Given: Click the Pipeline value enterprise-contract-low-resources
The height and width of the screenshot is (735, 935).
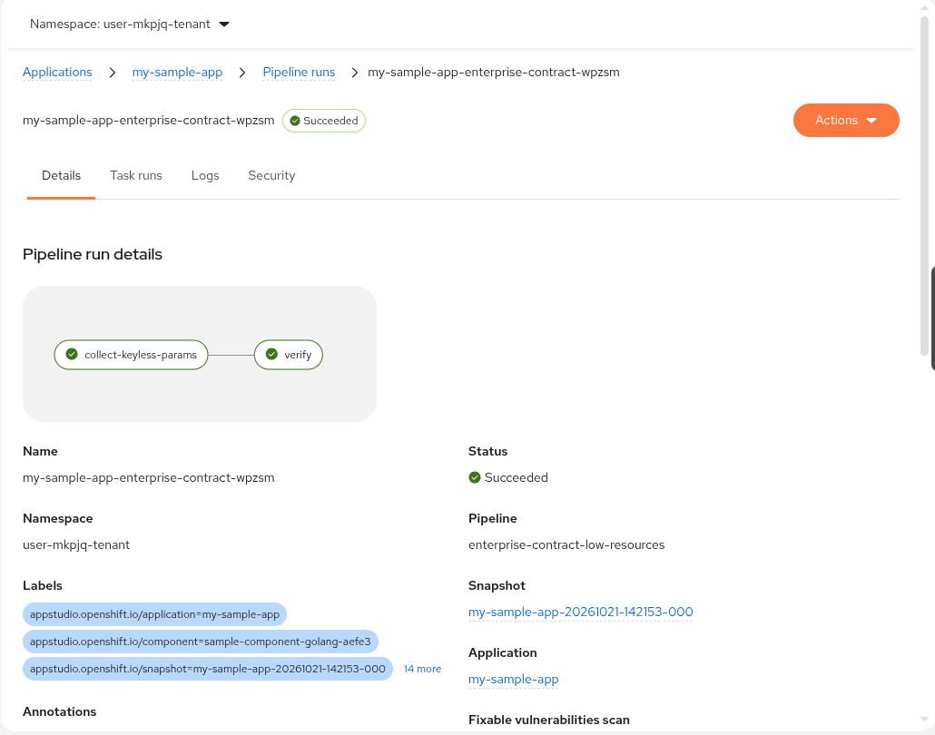Looking at the screenshot, I should pos(566,544).
